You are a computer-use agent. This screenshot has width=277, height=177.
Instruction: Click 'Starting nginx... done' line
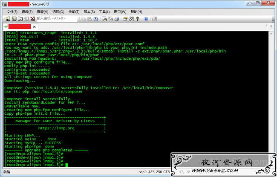[30, 139]
